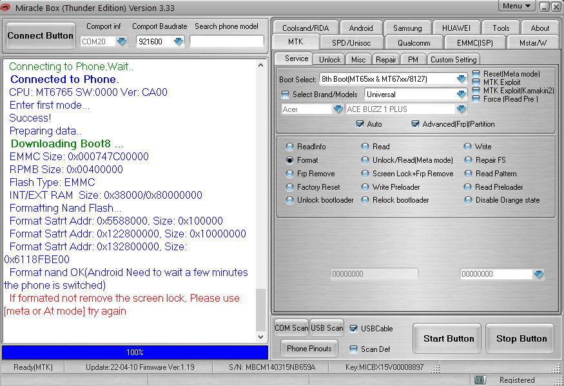Select the Read radio option

365,147
